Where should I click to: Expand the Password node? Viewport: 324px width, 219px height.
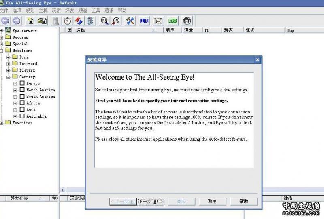pyautogui.click(x=8, y=64)
